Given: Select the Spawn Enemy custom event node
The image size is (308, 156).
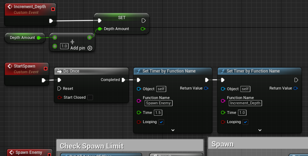Looking at the screenshot, I should click(29, 153).
